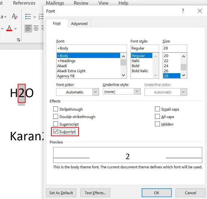Image resolution: width=207 pixels, height=199 pixels.
Task: Click the Font name input field
Action: (91, 48)
